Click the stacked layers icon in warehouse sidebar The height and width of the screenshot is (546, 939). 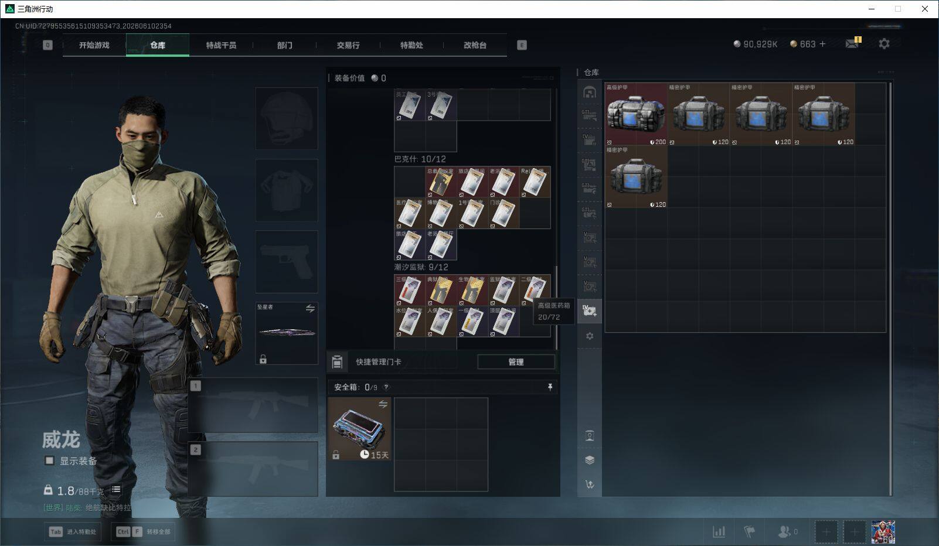[590, 460]
